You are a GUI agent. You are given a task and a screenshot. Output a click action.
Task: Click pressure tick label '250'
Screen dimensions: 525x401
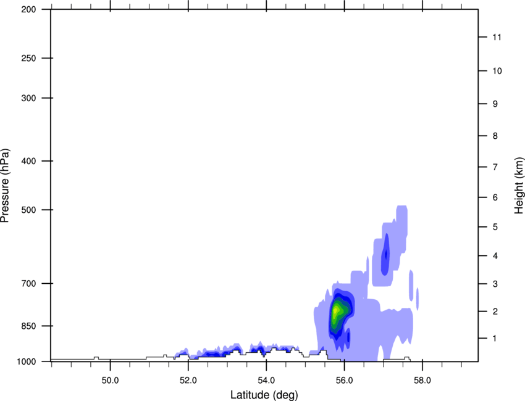coord(28,58)
